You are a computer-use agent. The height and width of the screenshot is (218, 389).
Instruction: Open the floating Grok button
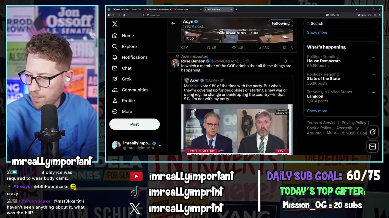[373, 132]
